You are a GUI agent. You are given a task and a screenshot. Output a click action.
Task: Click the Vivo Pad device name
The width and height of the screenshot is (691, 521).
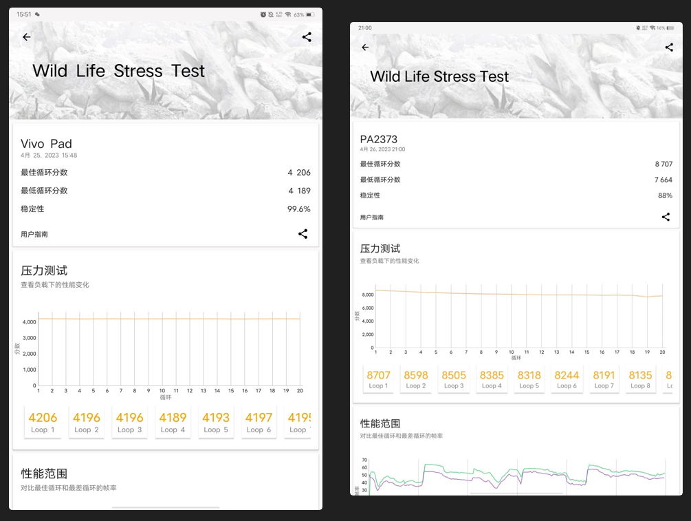pos(46,144)
